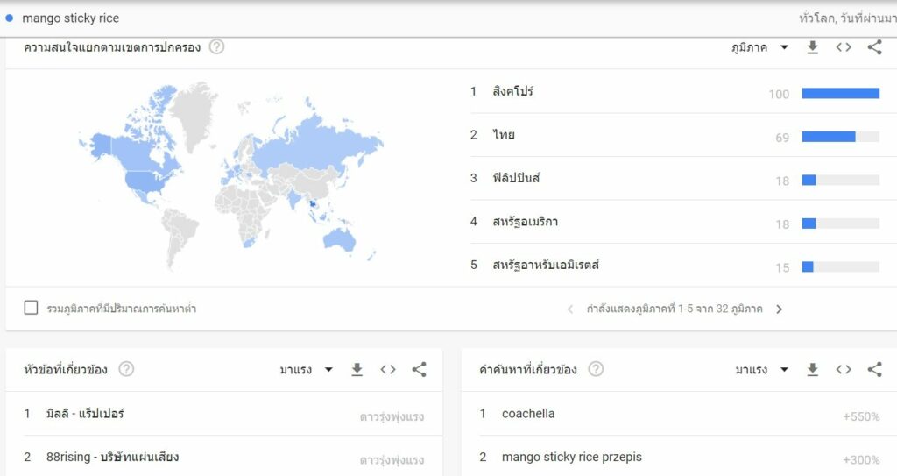The width and height of the screenshot is (897, 476).
Task: Click help icon beside related queries heading
Action: (x=596, y=369)
